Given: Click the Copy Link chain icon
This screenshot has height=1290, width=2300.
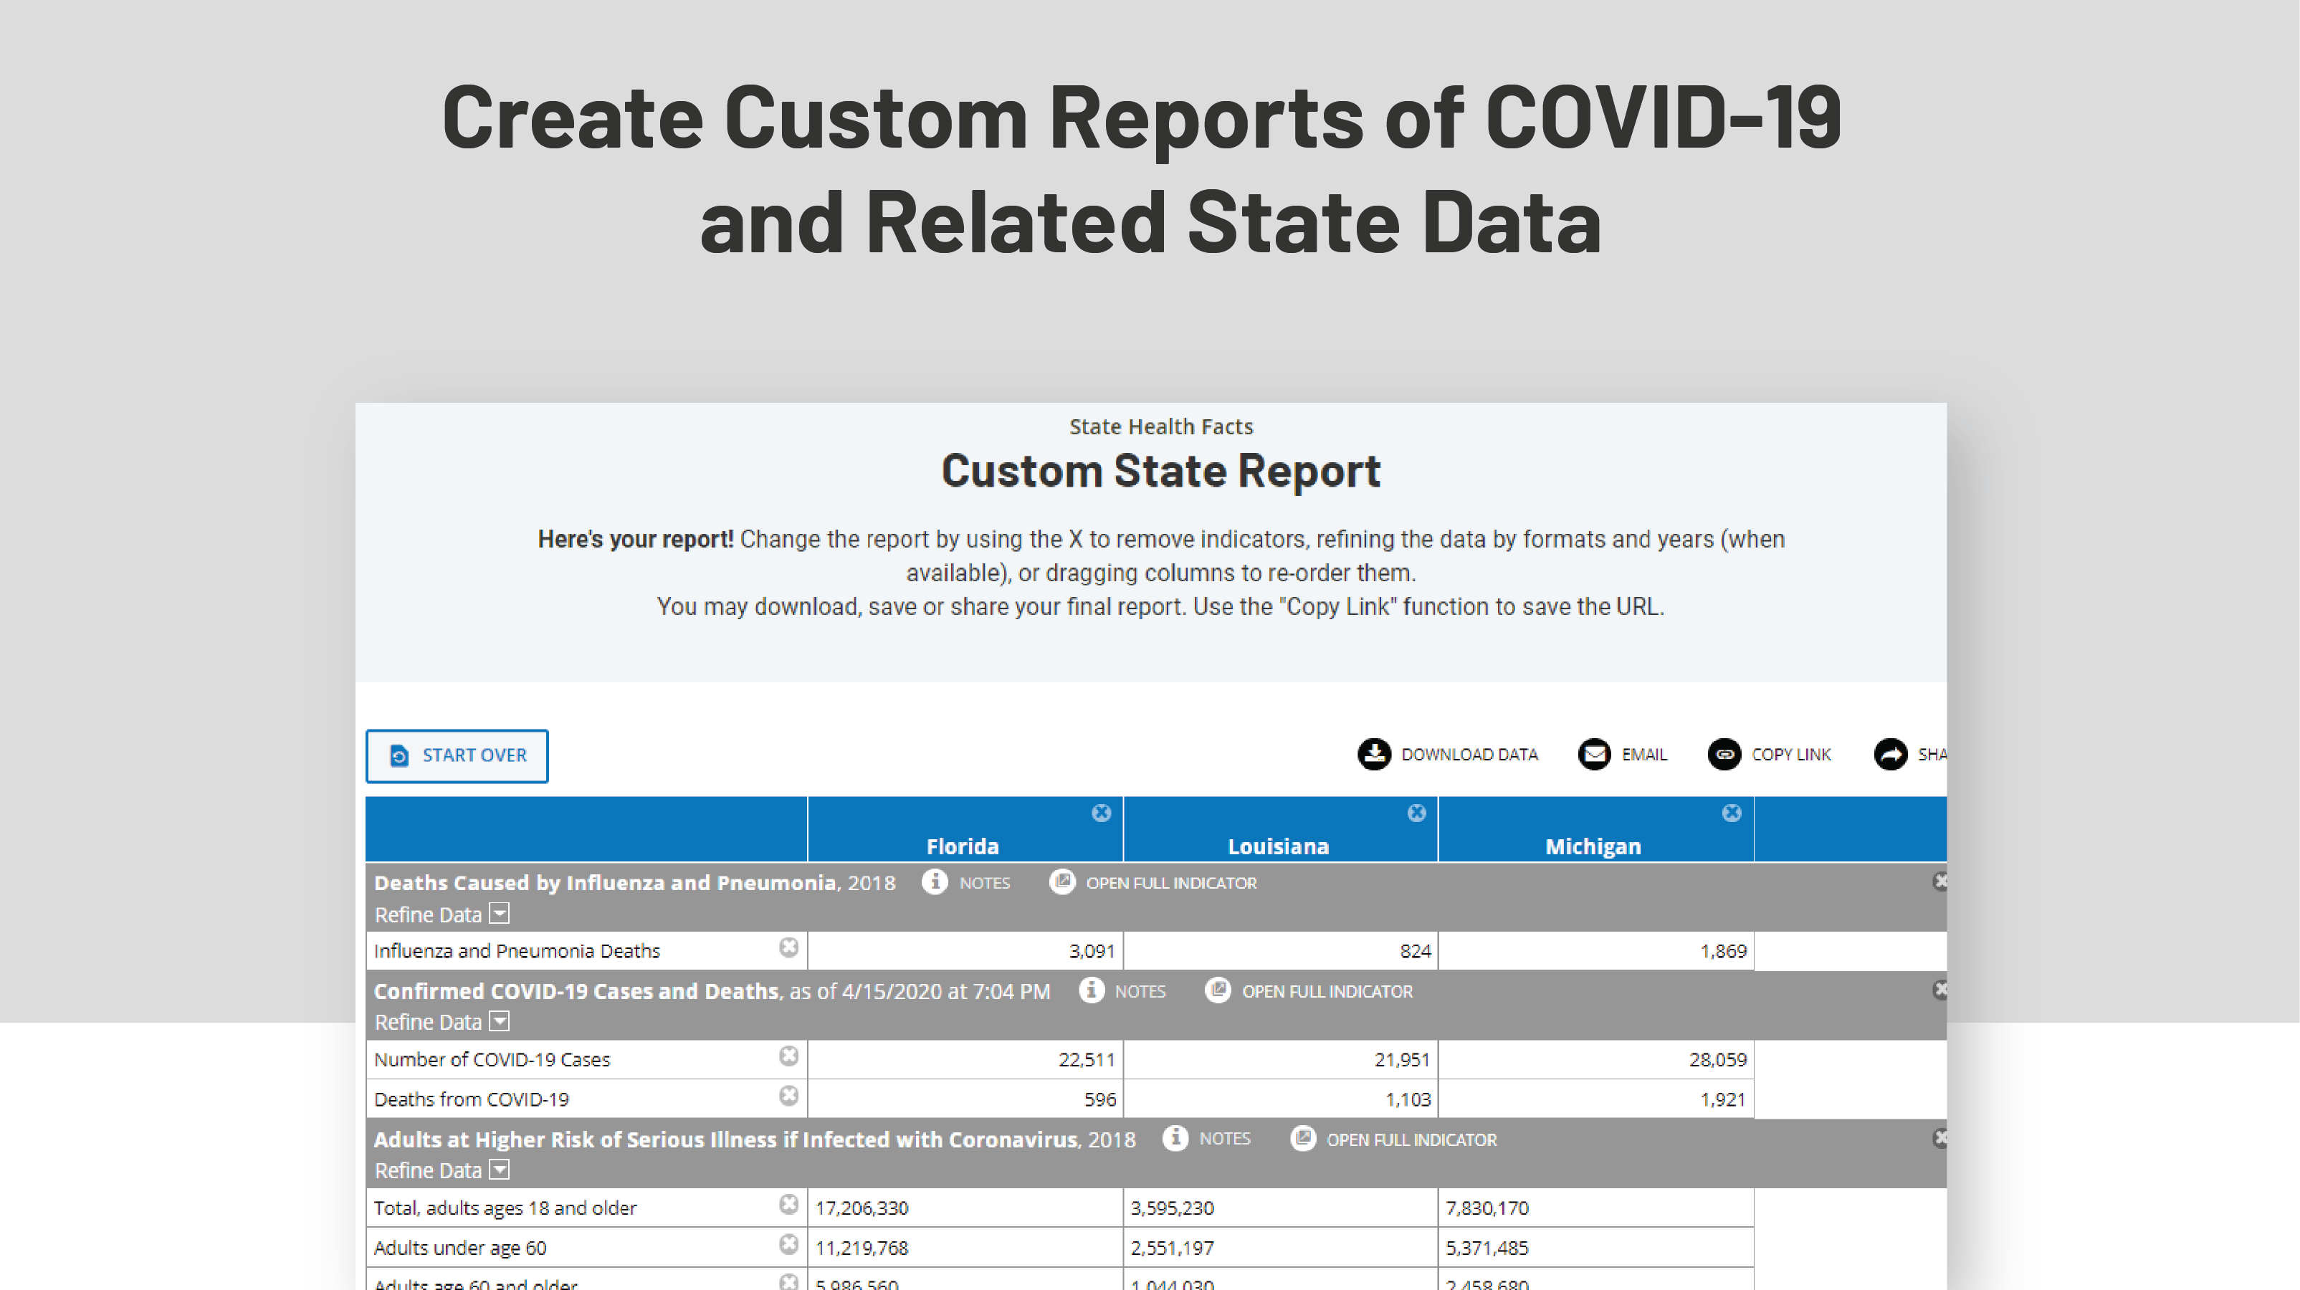Looking at the screenshot, I should tap(1724, 755).
